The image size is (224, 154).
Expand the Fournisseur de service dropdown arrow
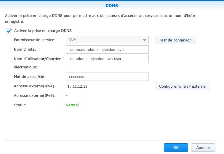144,40
